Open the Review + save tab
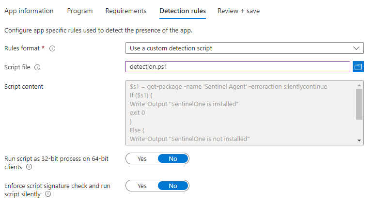 click(x=238, y=11)
